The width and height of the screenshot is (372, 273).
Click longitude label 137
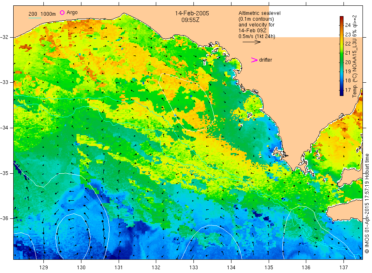pyautogui.click(x=343, y=268)
